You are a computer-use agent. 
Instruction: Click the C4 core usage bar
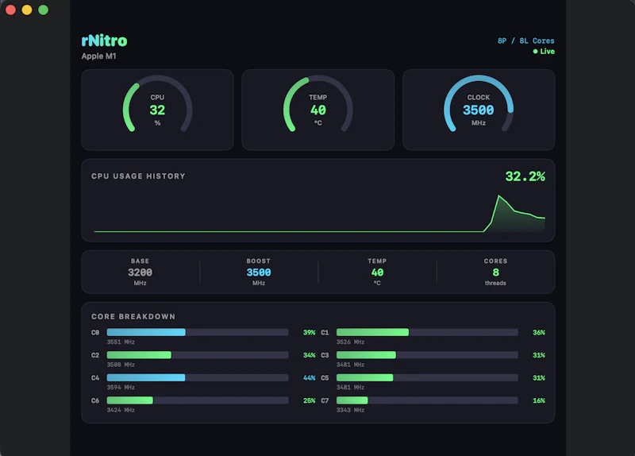(198, 378)
